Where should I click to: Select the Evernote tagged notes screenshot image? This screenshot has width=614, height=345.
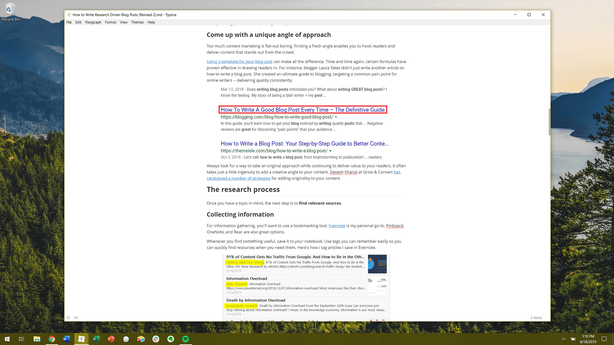pyautogui.click(x=306, y=288)
